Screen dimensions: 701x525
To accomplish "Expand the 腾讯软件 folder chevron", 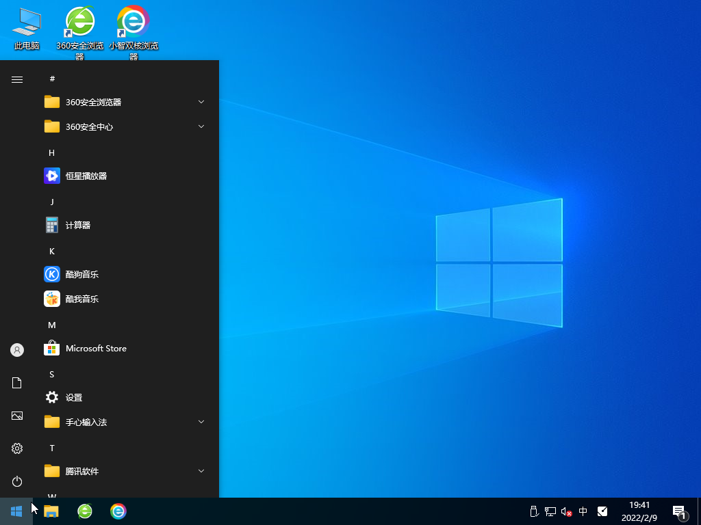I will 201,471.
